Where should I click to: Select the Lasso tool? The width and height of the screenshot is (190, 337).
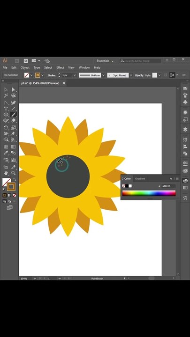[x=13, y=95]
